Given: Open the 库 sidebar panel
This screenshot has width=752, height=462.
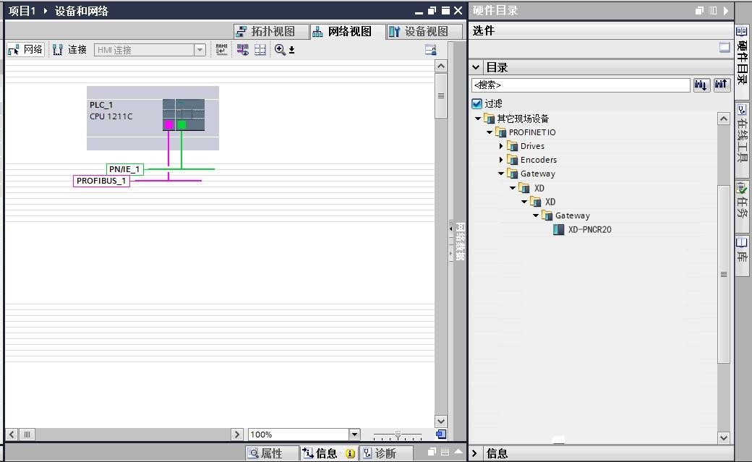Looking at the screenshot, I should pos(741,257).
